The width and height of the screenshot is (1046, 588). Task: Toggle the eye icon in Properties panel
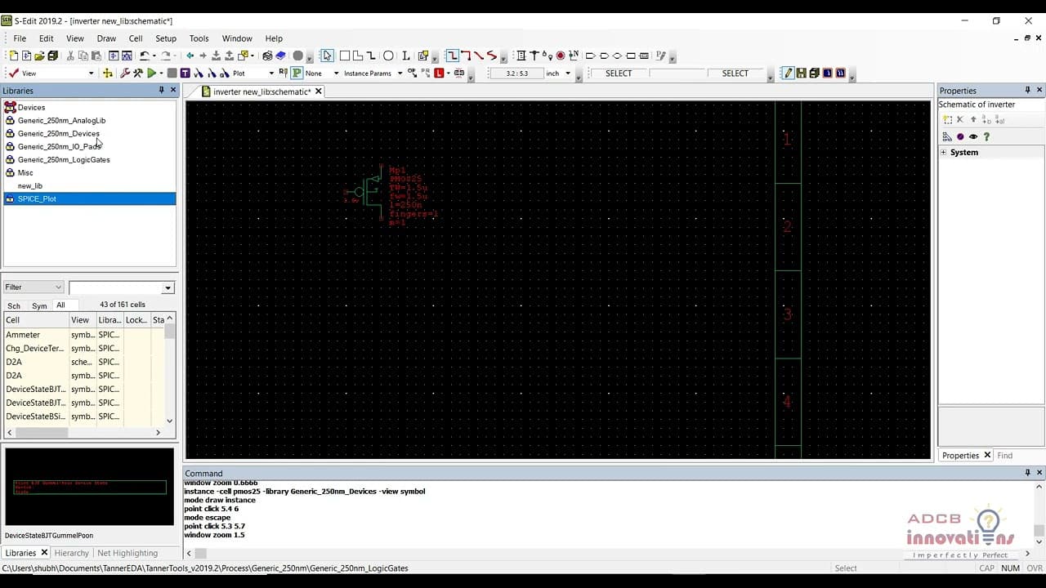pos(973,136)
